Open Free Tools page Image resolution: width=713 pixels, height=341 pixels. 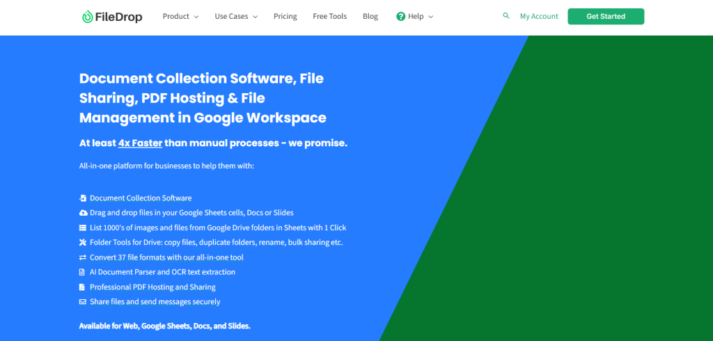click(x=329, y=17)
